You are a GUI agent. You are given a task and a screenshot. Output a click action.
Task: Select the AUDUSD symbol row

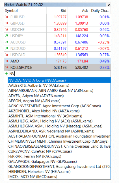coord(57,42)
